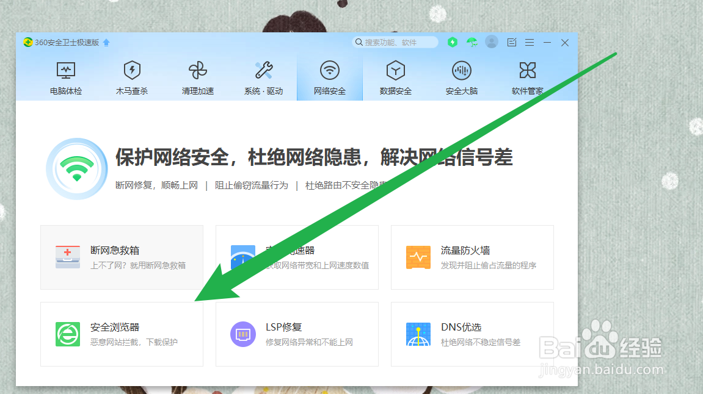
Task: Click 杜绝网络不稳定信号差 text
Action: pyautogui.click(x=481, y=343)
